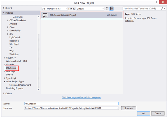Switch to small icons view

[x=107, y=9]
